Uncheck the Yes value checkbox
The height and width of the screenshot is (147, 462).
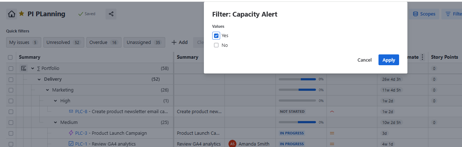click(x=216, y=36)
